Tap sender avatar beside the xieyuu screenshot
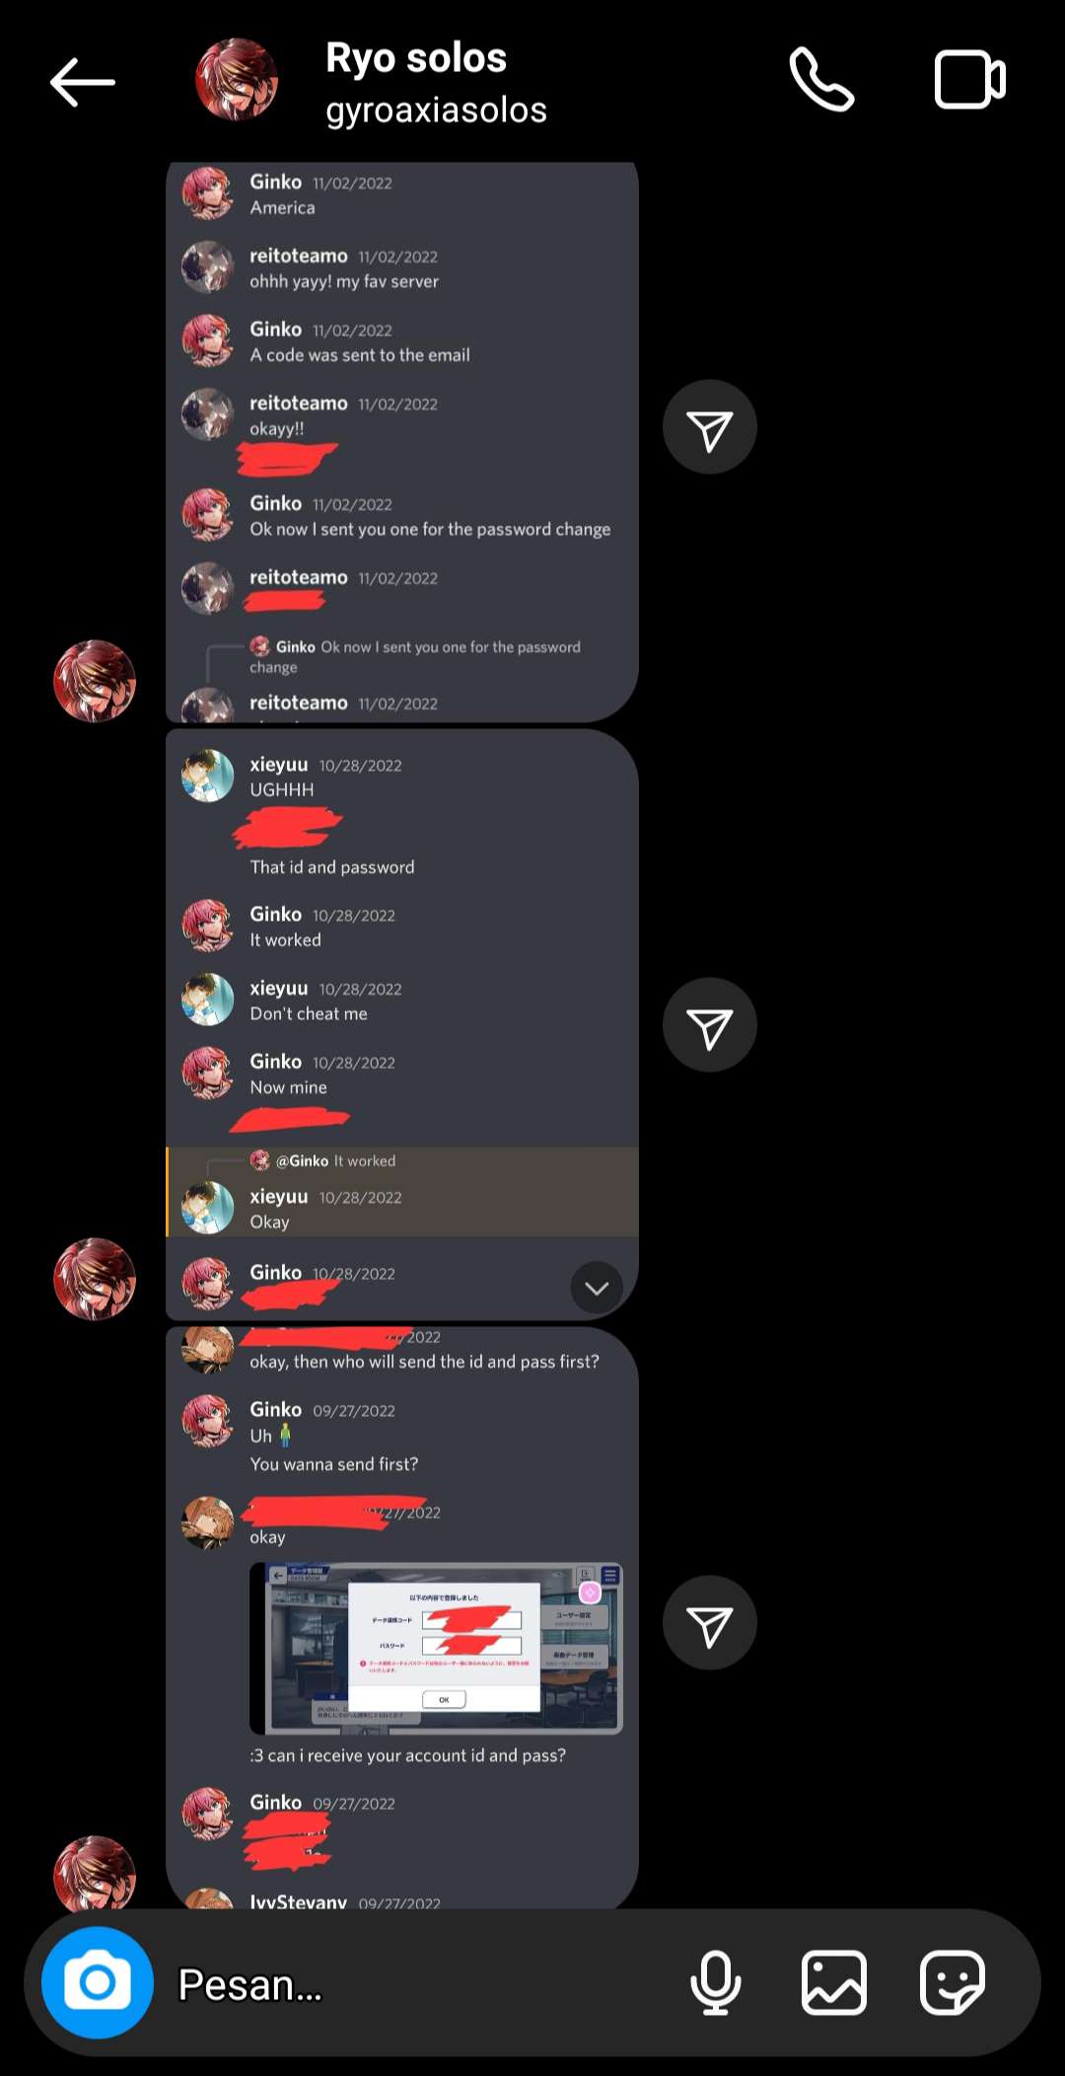 95,1280
